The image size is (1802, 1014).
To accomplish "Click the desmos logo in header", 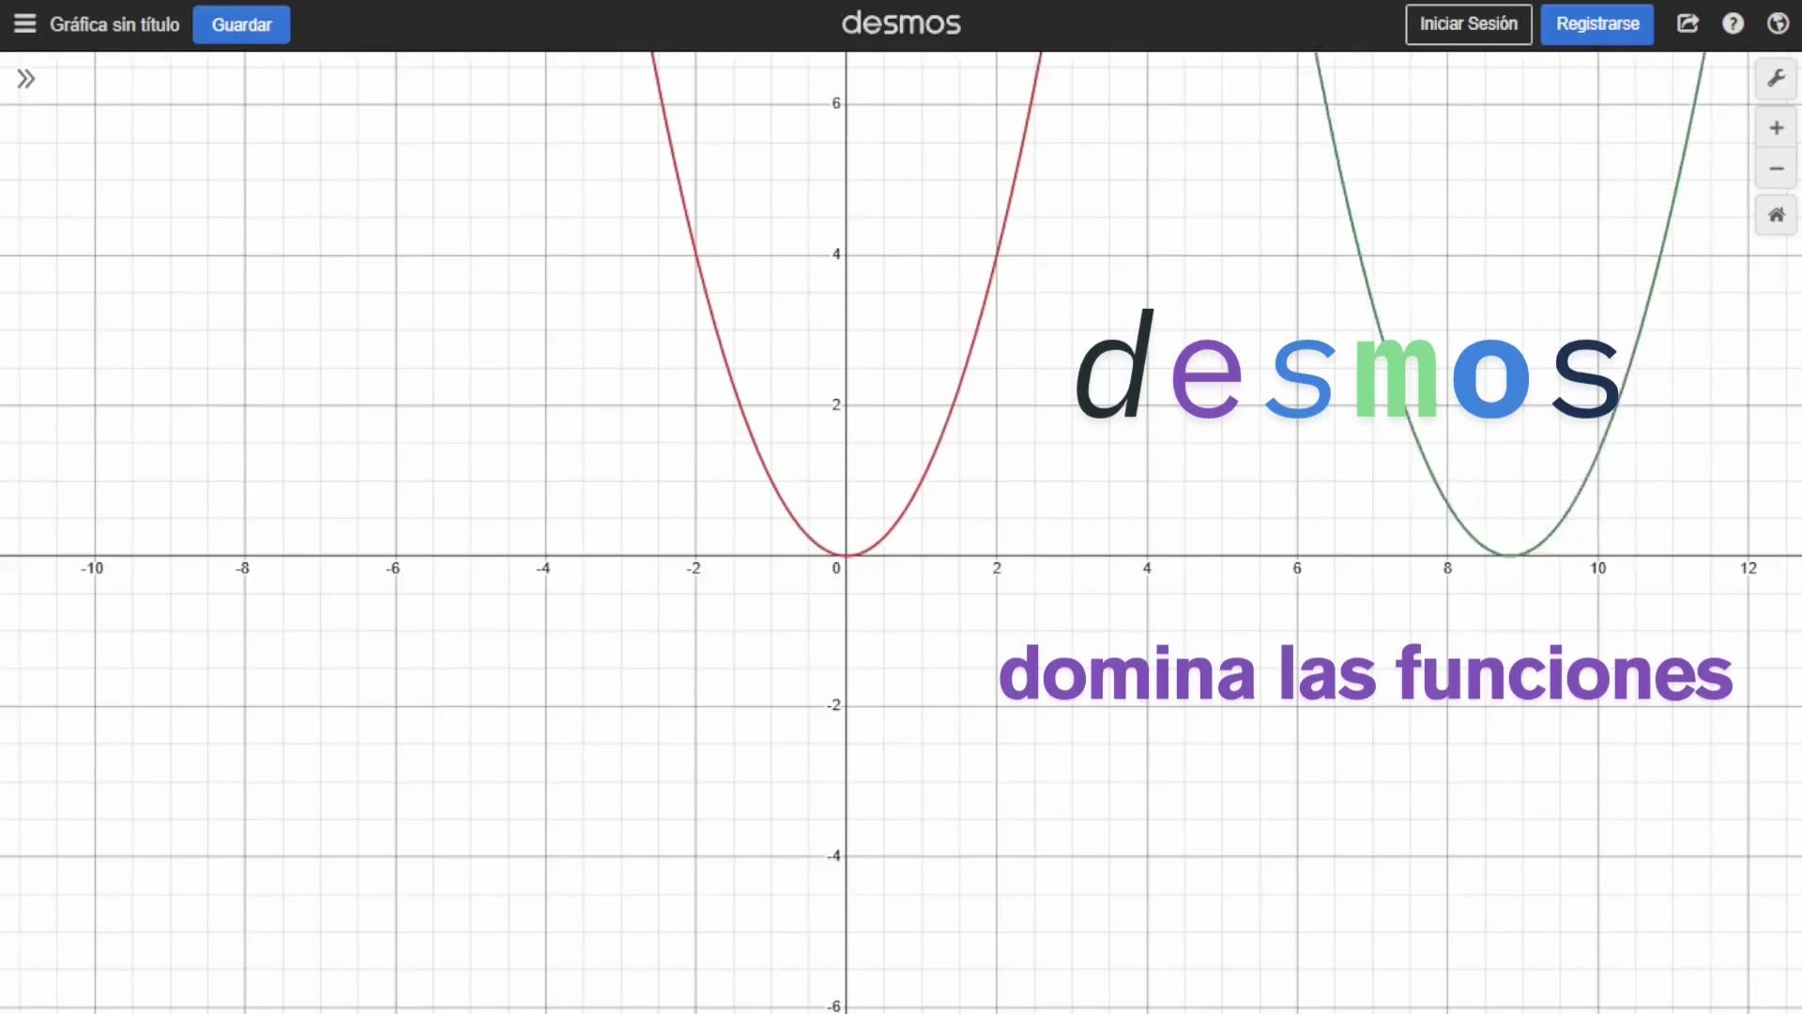I will click(901, 23).
